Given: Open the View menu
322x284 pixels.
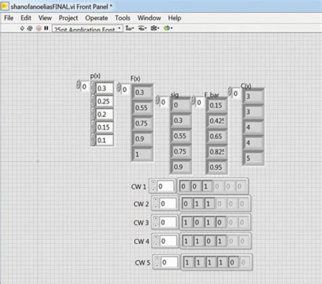Looking at the screenshot, I should coord(45,18).
